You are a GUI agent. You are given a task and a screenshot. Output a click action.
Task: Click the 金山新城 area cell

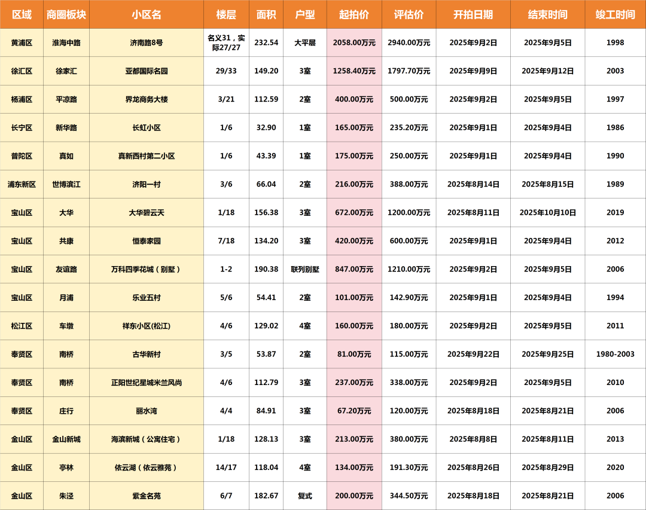click(66, 439)
